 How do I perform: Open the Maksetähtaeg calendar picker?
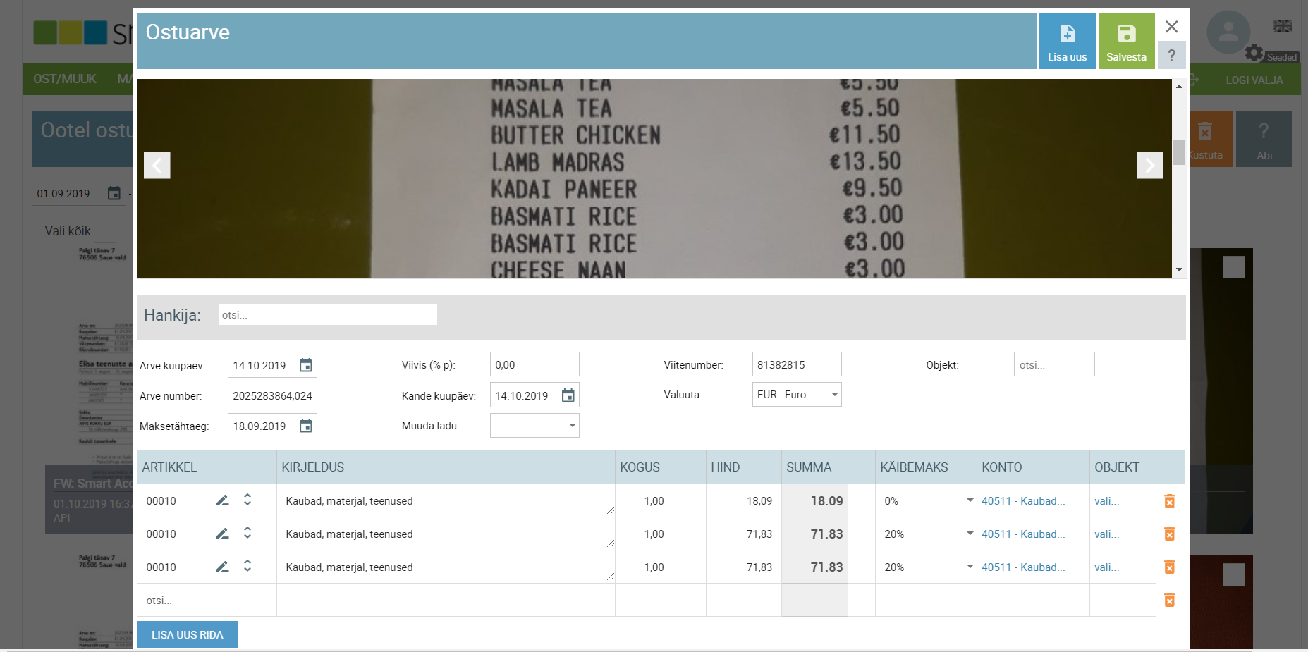click(x=305, y=426)
